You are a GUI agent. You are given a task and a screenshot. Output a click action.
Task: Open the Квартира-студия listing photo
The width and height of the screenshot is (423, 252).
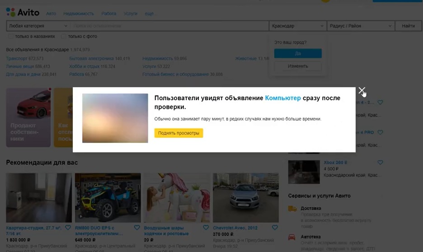pos(39,198)
